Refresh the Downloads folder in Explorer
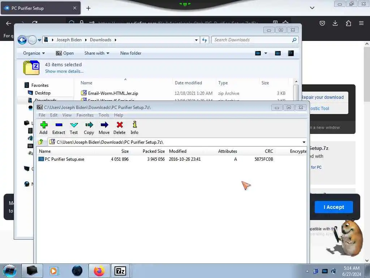This screenshot has height=278, width=370. click(x=205, y=40)
